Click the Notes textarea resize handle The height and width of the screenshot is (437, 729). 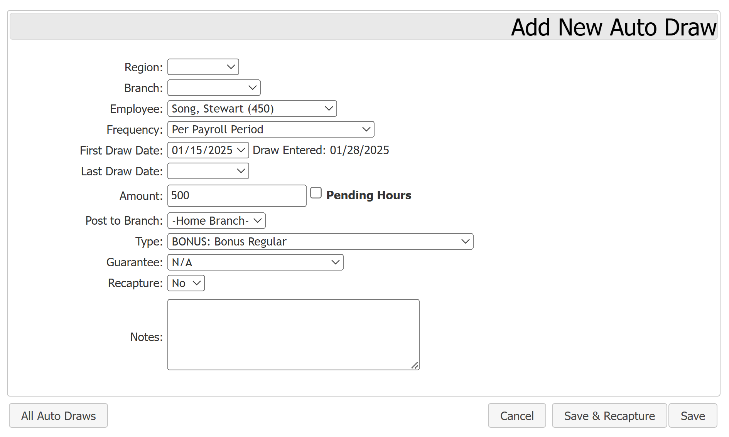point(415,365)
